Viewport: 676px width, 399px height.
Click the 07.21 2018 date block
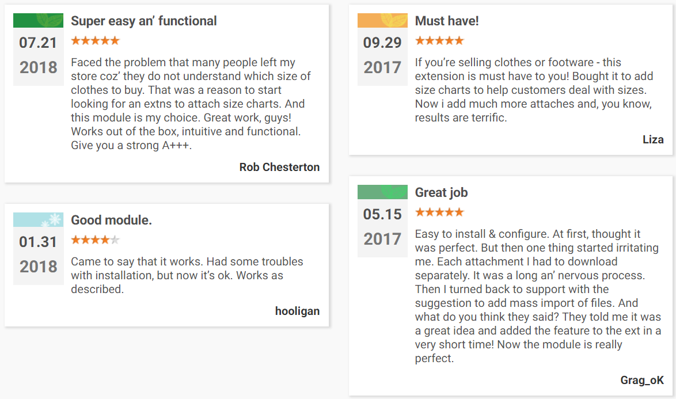(39, 56)
